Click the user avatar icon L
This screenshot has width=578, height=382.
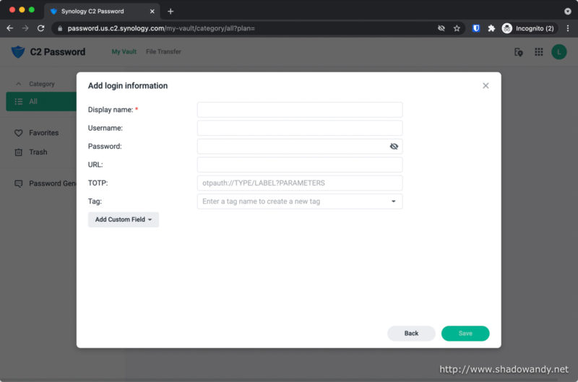click(558, 52)
